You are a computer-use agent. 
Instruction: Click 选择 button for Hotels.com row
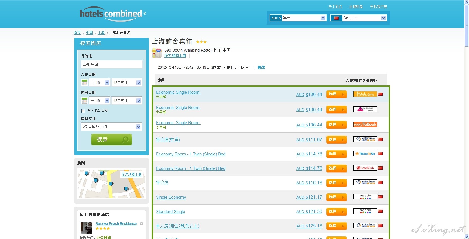[336, 94]
